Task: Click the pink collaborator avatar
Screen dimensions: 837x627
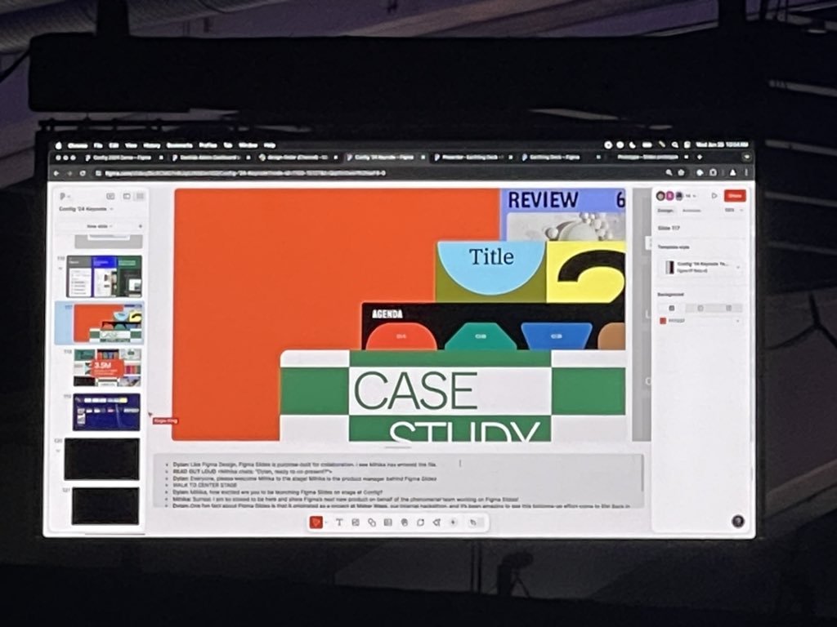Action: 669,196
